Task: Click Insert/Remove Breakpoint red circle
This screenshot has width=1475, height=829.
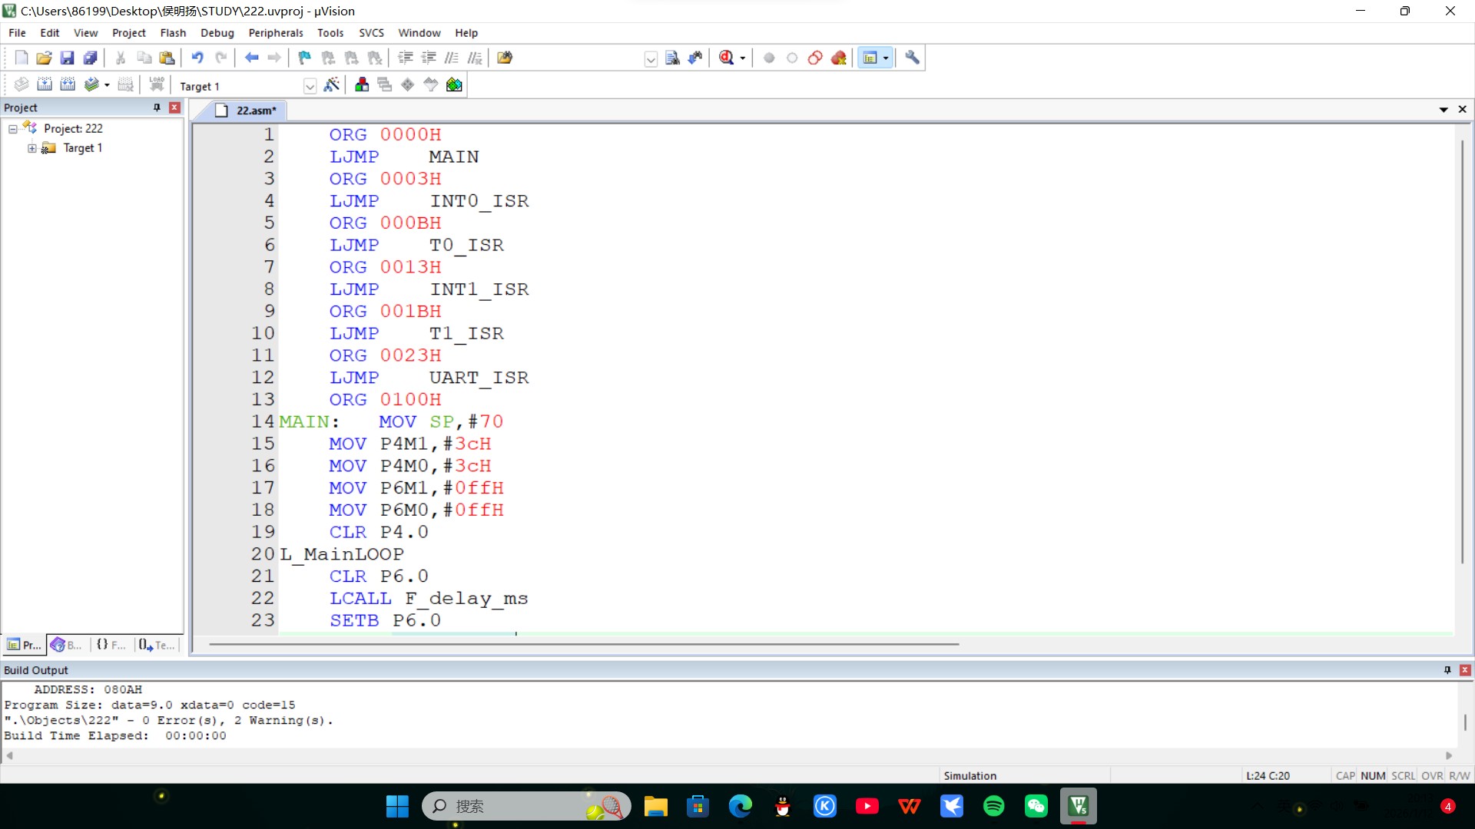Action: point(769,58)
